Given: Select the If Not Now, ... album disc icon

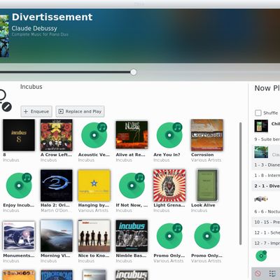Looking at the screenshot, I should [132, 185].
